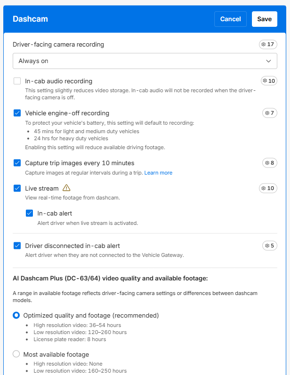This screenshot has width=290, height=375.
Task: Uncheck the nested In-cab alert checkbox
Action: pos(30,213)
